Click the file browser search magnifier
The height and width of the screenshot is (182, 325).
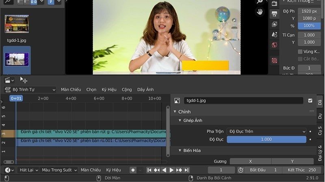click(x=8, y=2)
